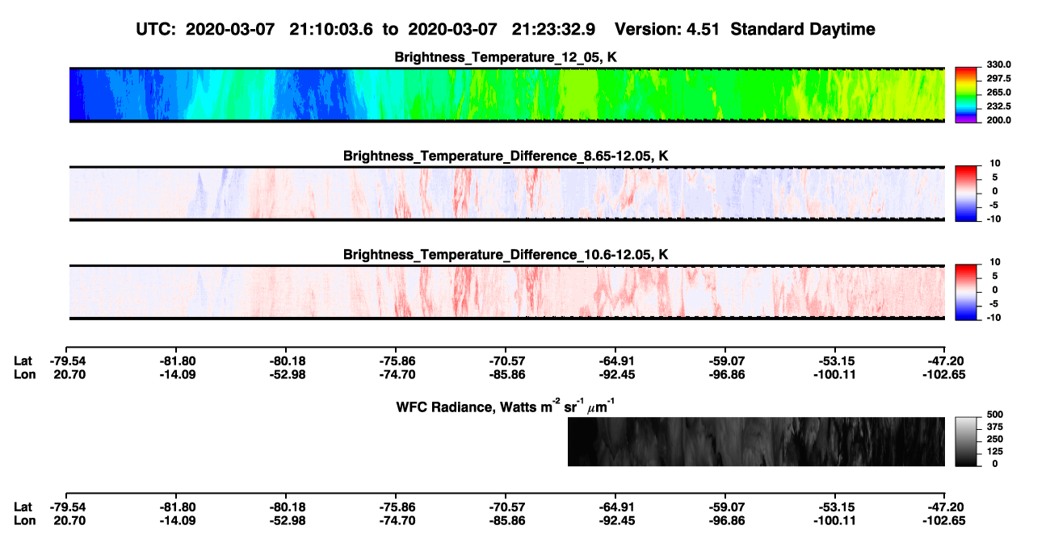This screenshot has height=538, width=1050.
Task: Click 'Standard Daytime' in the header
Action: click(x=803, y=29)
